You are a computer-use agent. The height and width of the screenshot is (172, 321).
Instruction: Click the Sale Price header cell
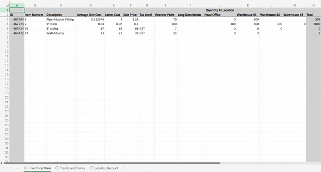tap(131, 15)
